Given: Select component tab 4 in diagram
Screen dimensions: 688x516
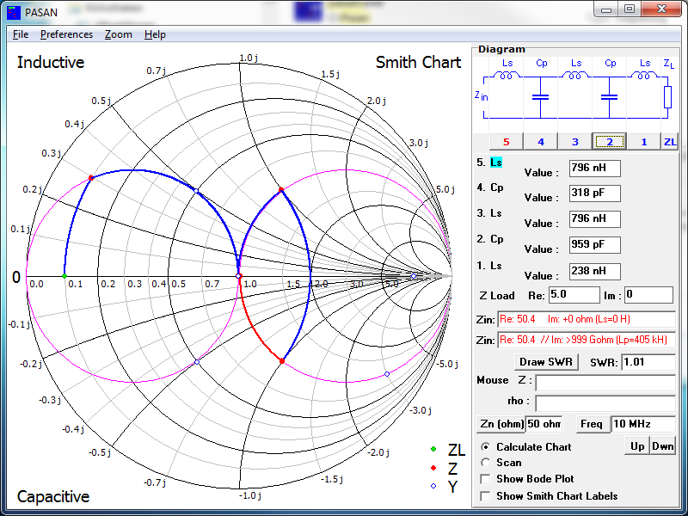Looking at the screenshot, I should pos(541,142).
